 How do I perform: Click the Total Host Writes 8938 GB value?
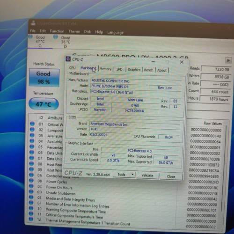point(216,77)
